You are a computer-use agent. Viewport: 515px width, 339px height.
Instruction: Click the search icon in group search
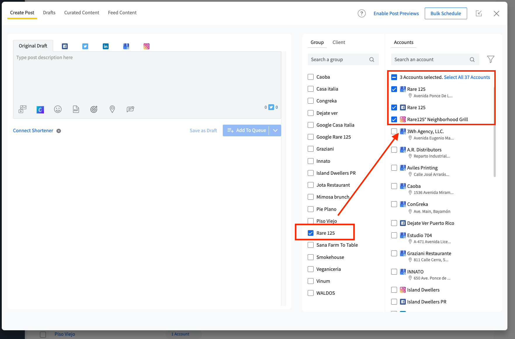tap(372, 59)
